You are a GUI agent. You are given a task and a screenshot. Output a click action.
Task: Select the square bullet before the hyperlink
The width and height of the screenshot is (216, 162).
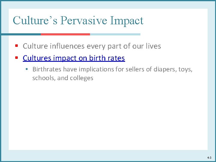(x=17, y=58)
